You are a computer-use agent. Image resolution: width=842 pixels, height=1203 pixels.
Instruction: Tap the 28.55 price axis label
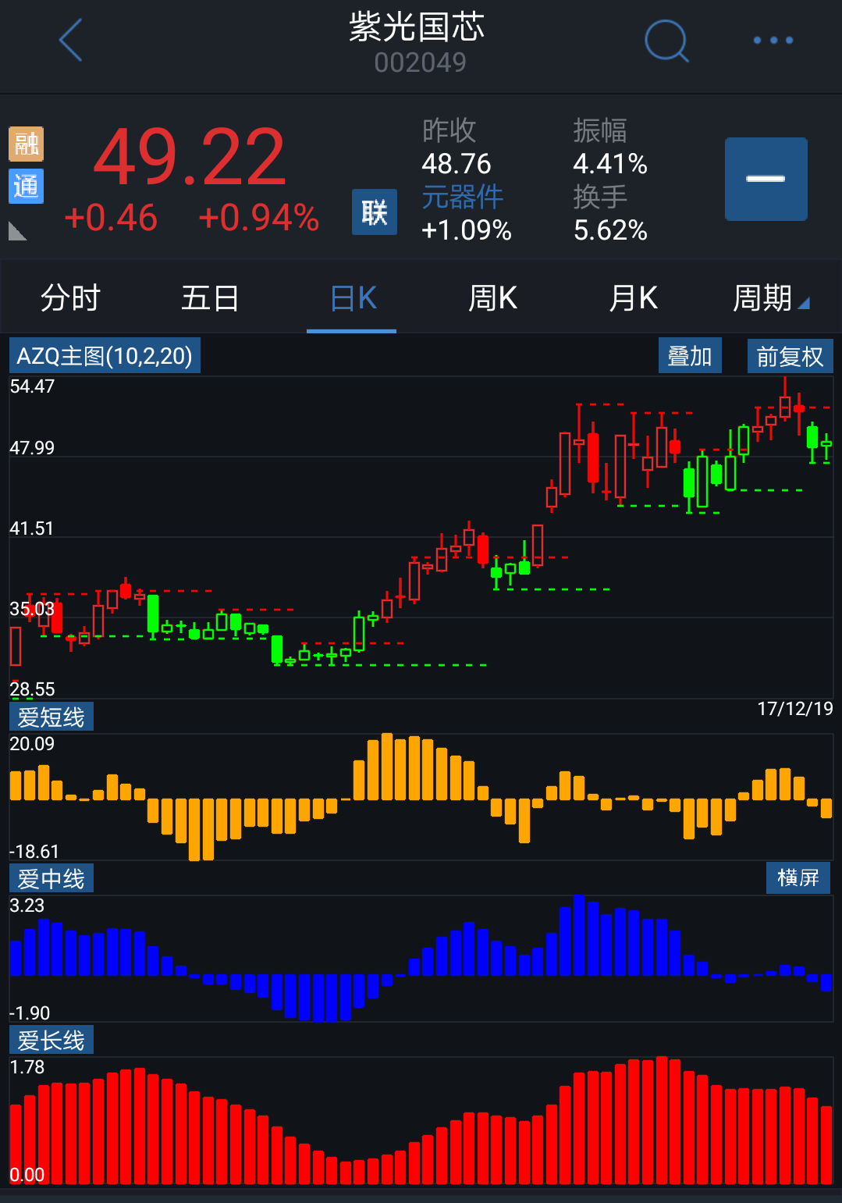coord(32,689)
